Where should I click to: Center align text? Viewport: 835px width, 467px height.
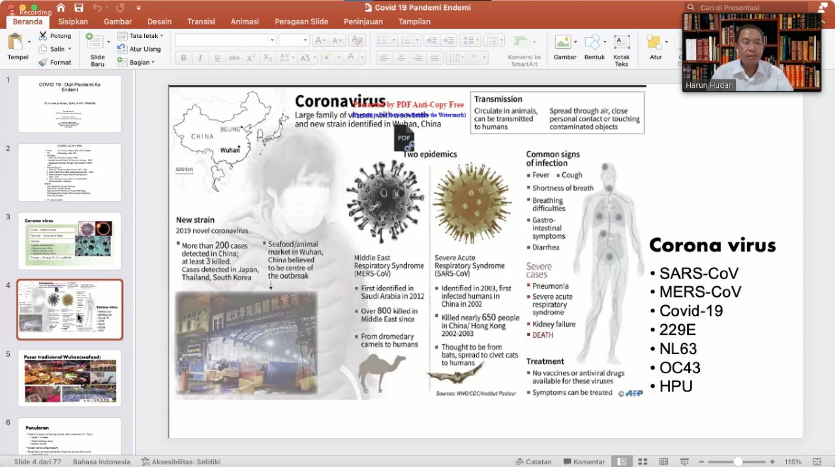coord(401,58)
